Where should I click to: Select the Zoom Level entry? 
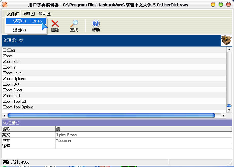[114, 73]
